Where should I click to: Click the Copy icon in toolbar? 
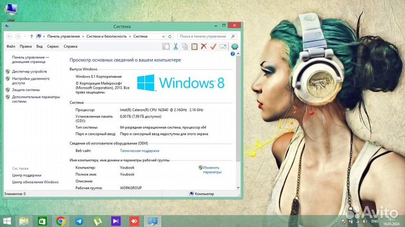pos(185,47)
